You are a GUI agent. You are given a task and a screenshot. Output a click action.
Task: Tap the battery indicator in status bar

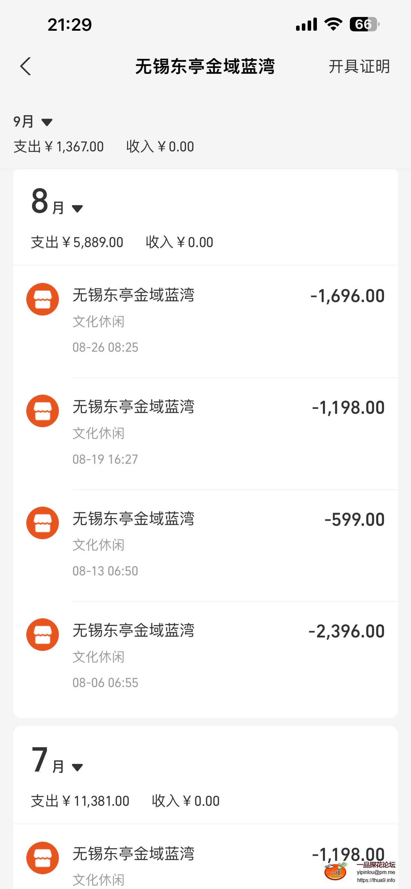point(364,25)
